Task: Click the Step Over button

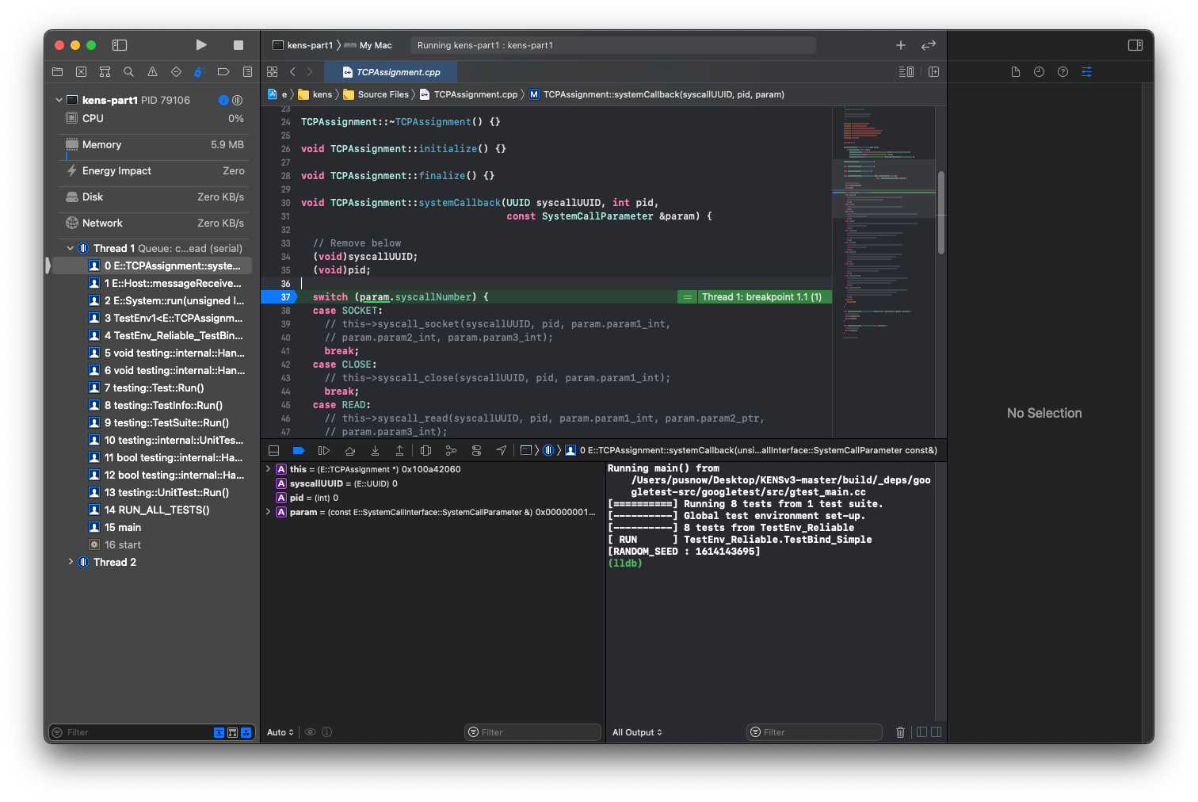Action: [x=349, y=450]
